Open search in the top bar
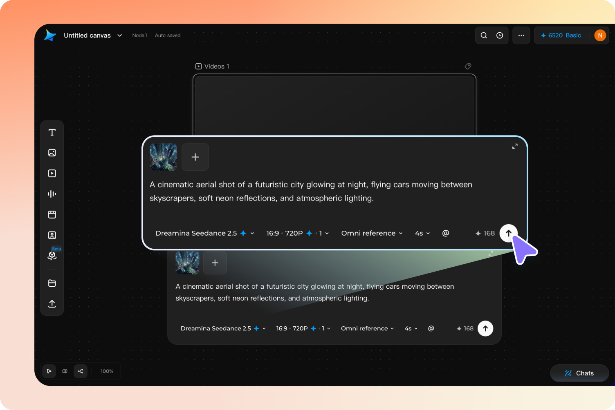The width and height of the screenshot is (615, 410). click(484, 36)
